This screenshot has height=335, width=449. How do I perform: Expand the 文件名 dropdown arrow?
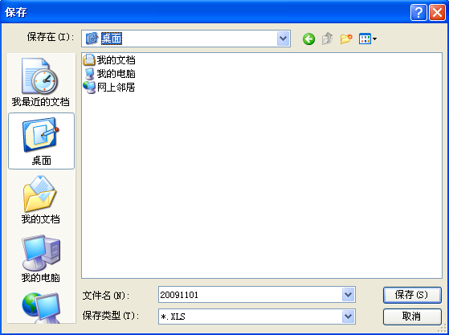(349, 294)
